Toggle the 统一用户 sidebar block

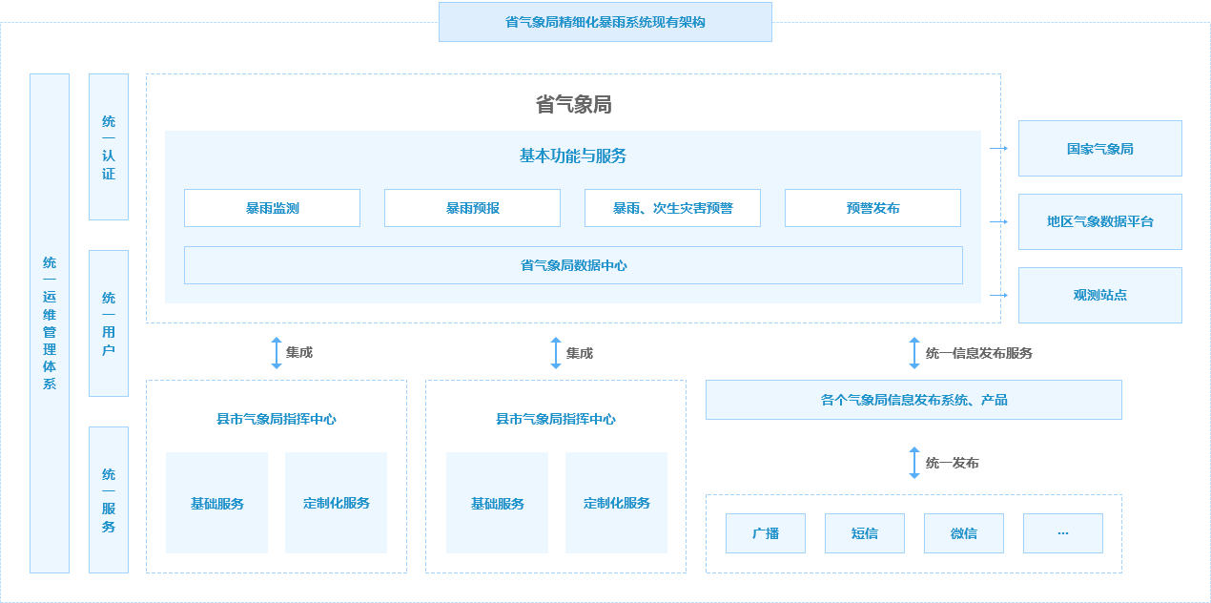[108, 322]
